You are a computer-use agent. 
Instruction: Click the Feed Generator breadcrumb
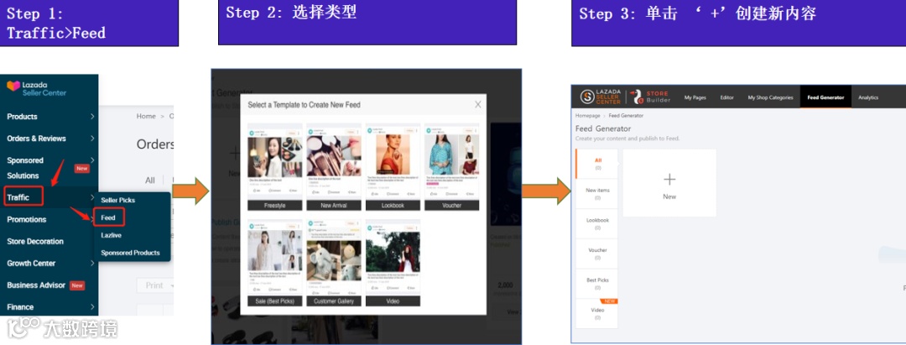point(626,116)
